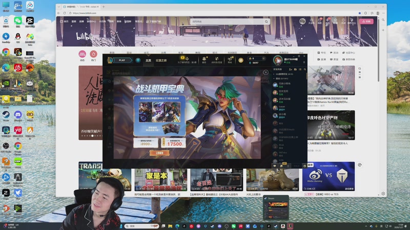This screenshot has height=230, width=410.
Task: Open the Weibo Gaming VS TES live thumbnail
Action: point(329,176)
